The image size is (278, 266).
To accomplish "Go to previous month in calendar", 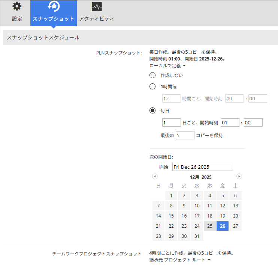I will coord(155,176).
